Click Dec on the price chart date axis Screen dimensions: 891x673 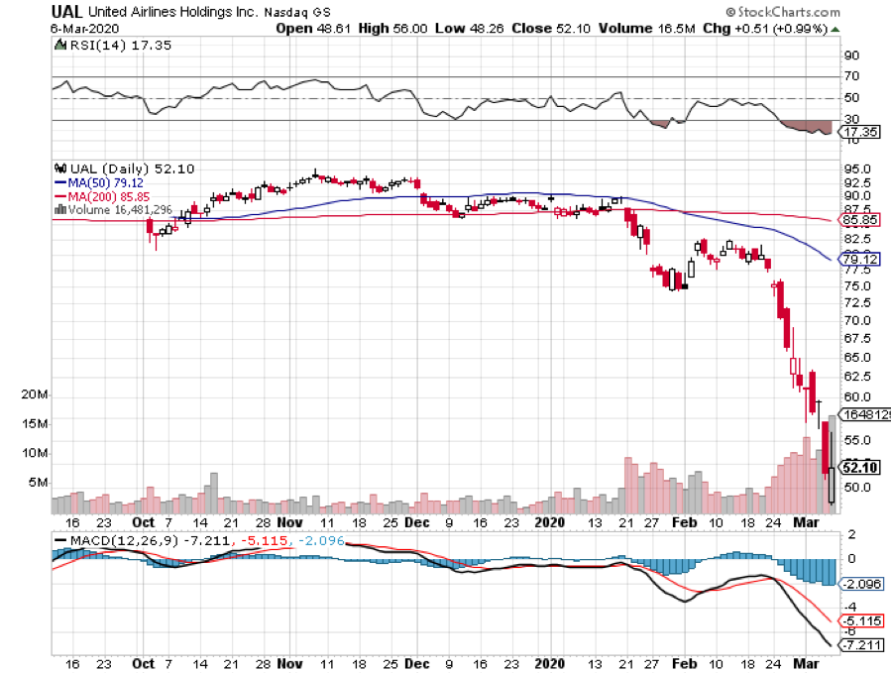tap(417, 522)
